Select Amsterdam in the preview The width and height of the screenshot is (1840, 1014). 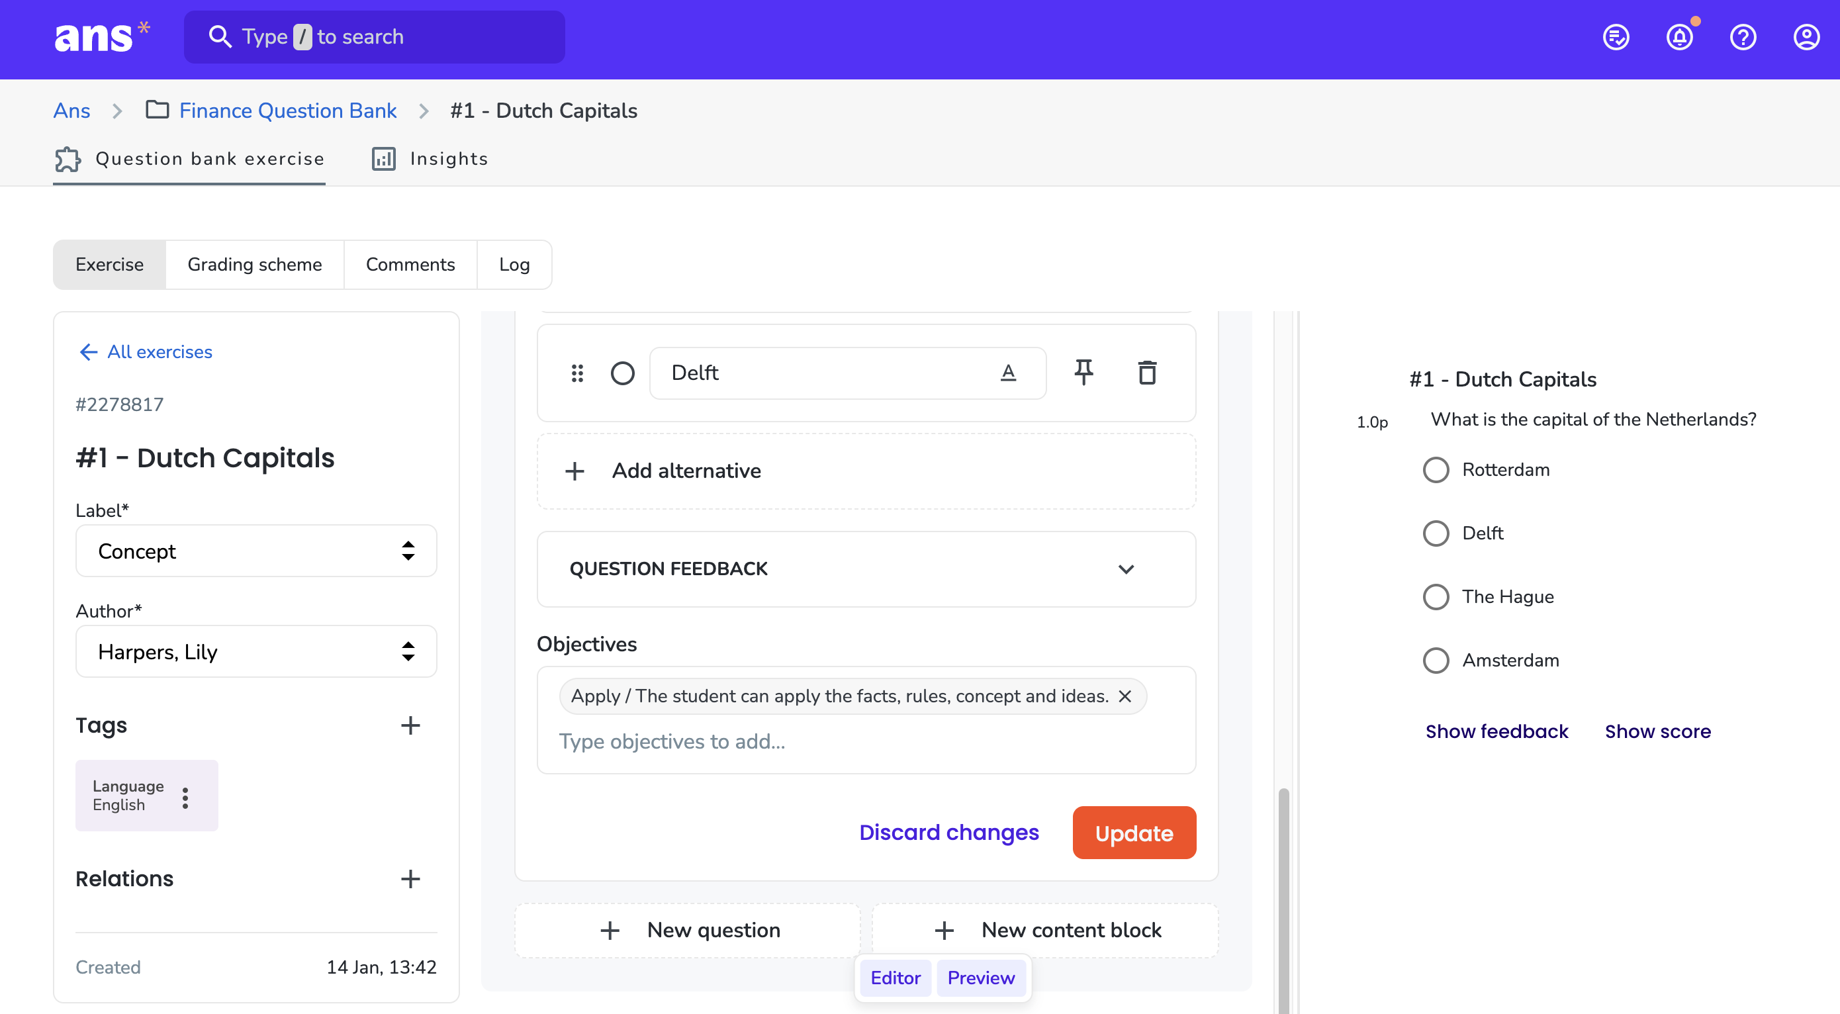pos(1436,661)
